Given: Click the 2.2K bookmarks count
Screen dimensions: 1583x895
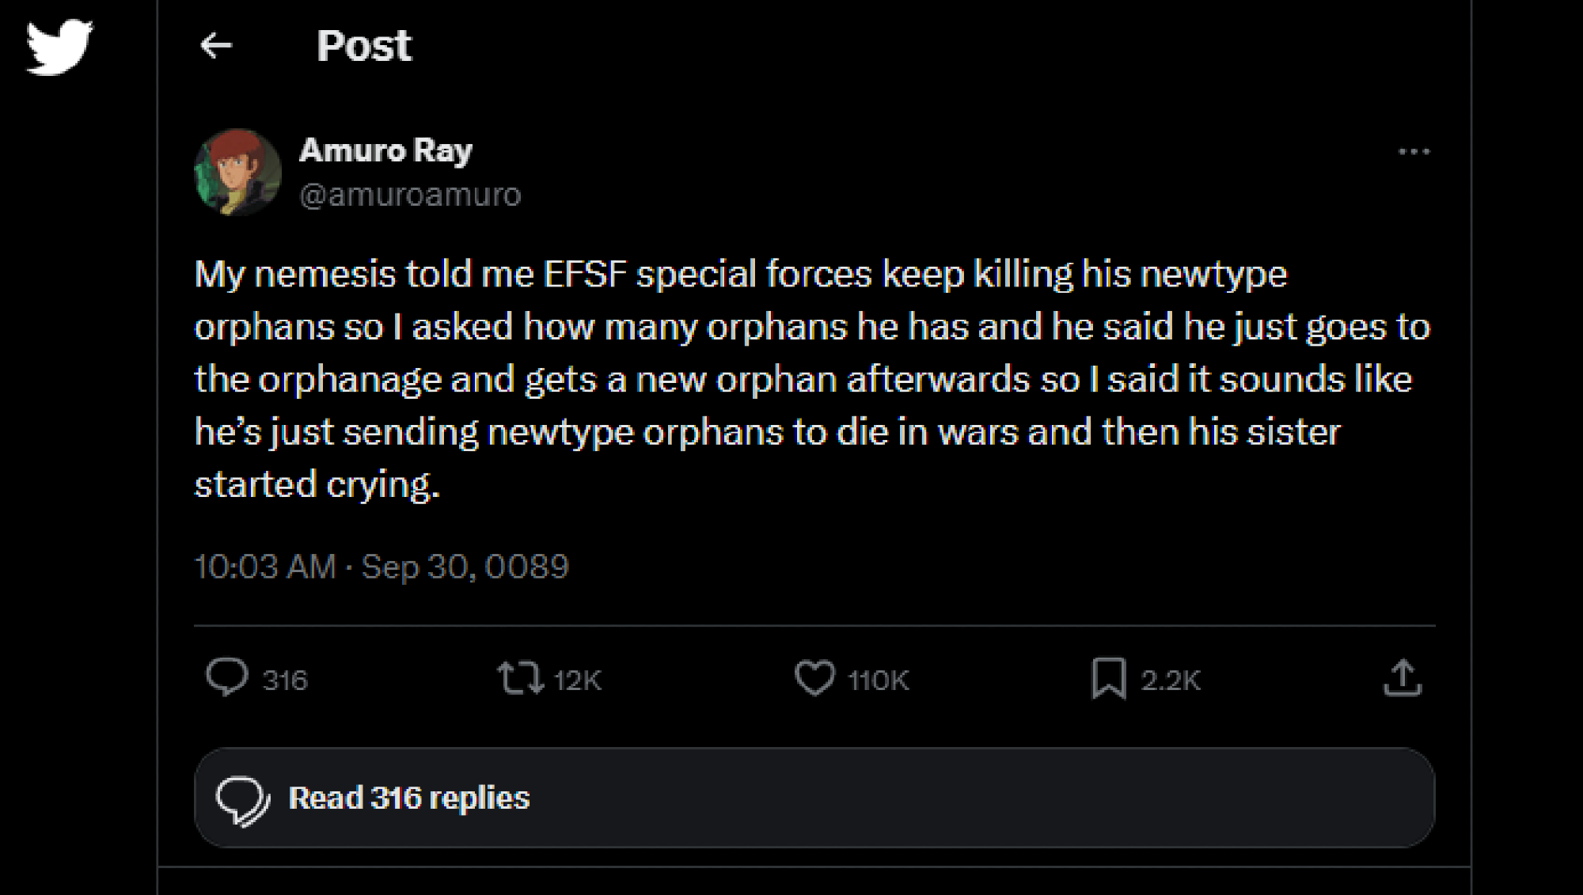Looking at the screenshot, I should [x=1171, y=680].
